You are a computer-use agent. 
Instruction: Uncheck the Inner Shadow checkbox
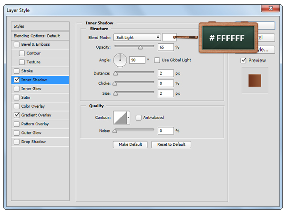17,80
